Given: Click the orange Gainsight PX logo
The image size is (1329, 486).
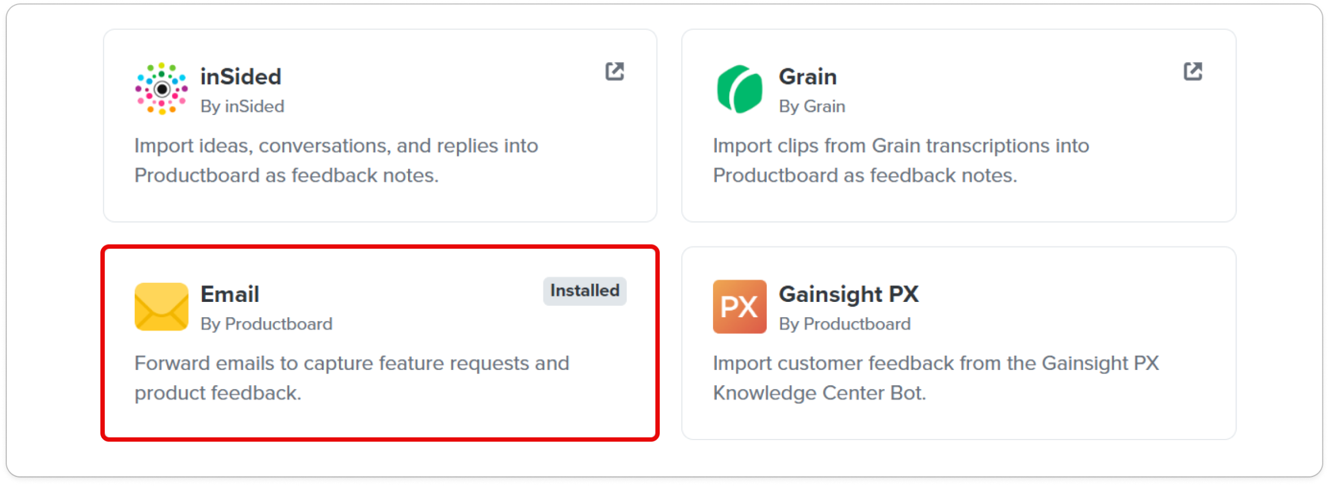Looking at the screenshot, I should [x=740, y=306].
